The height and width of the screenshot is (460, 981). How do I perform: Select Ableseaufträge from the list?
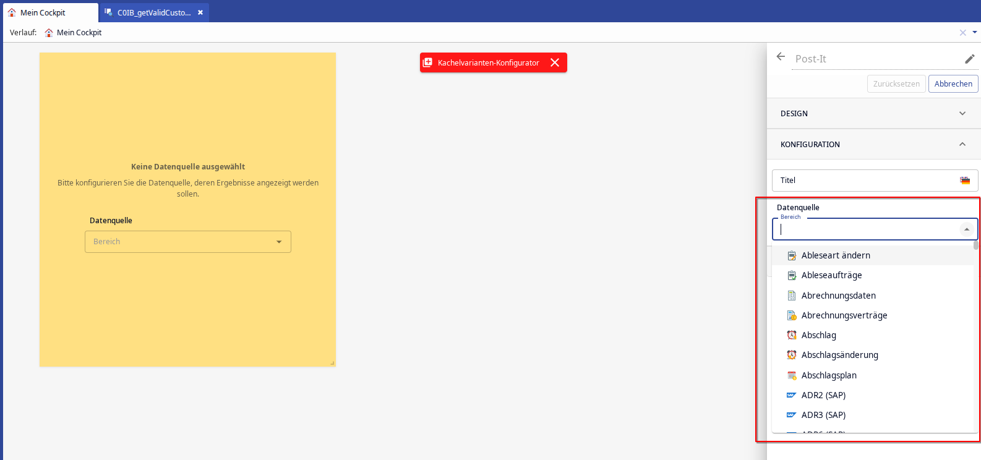tap(831, 276)
